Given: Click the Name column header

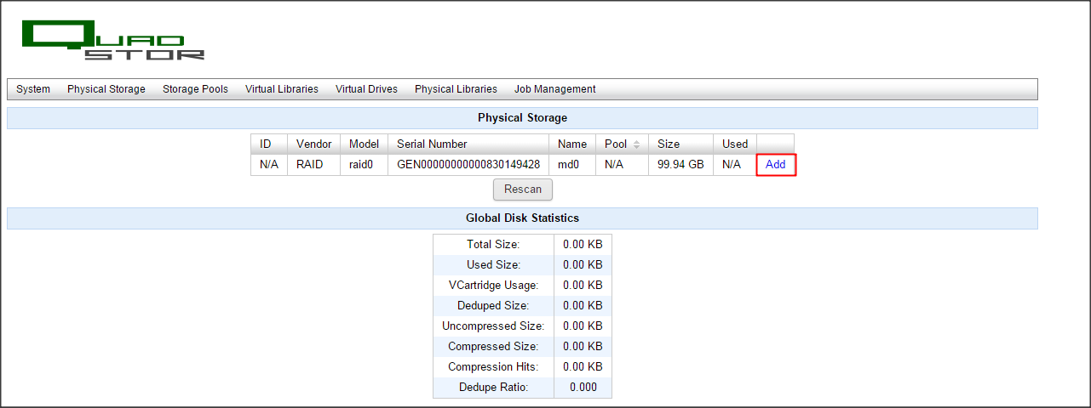Looking at the screenshot, I should tap(572, 144).
